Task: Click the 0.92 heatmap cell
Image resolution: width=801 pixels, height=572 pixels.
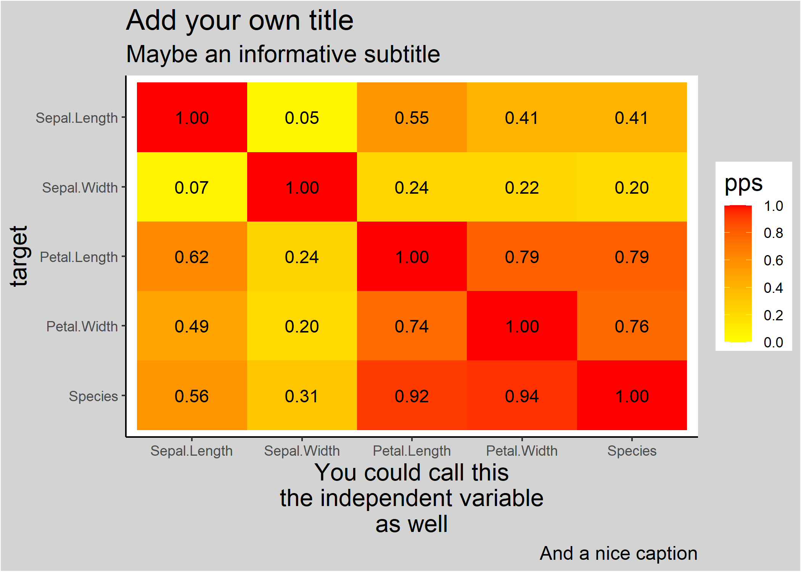Action: 412,395
